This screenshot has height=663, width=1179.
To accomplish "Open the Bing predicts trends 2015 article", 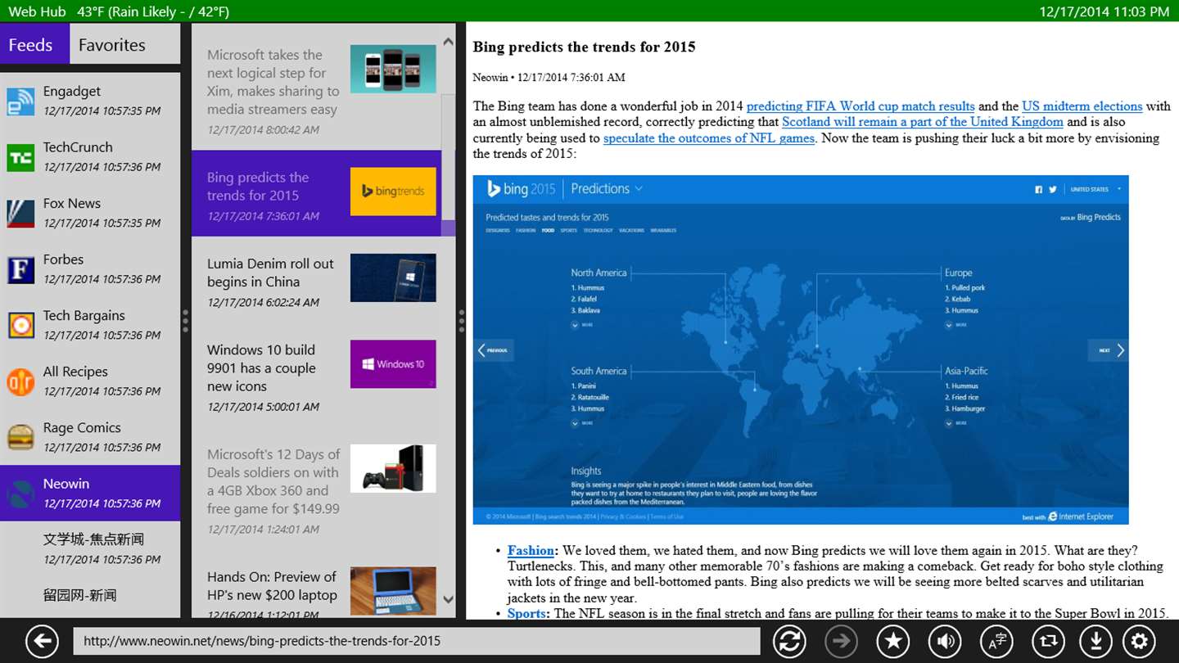I will click(x=317, y=194).
